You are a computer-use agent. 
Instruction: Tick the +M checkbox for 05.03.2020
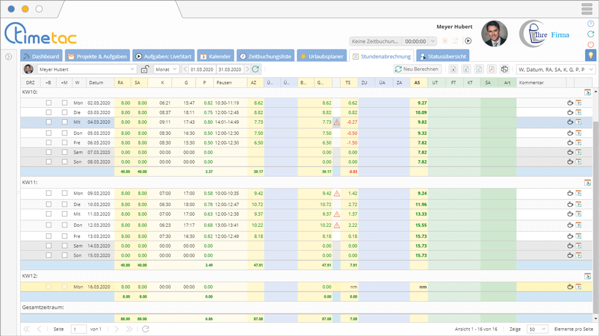click(x=65, y=133)
